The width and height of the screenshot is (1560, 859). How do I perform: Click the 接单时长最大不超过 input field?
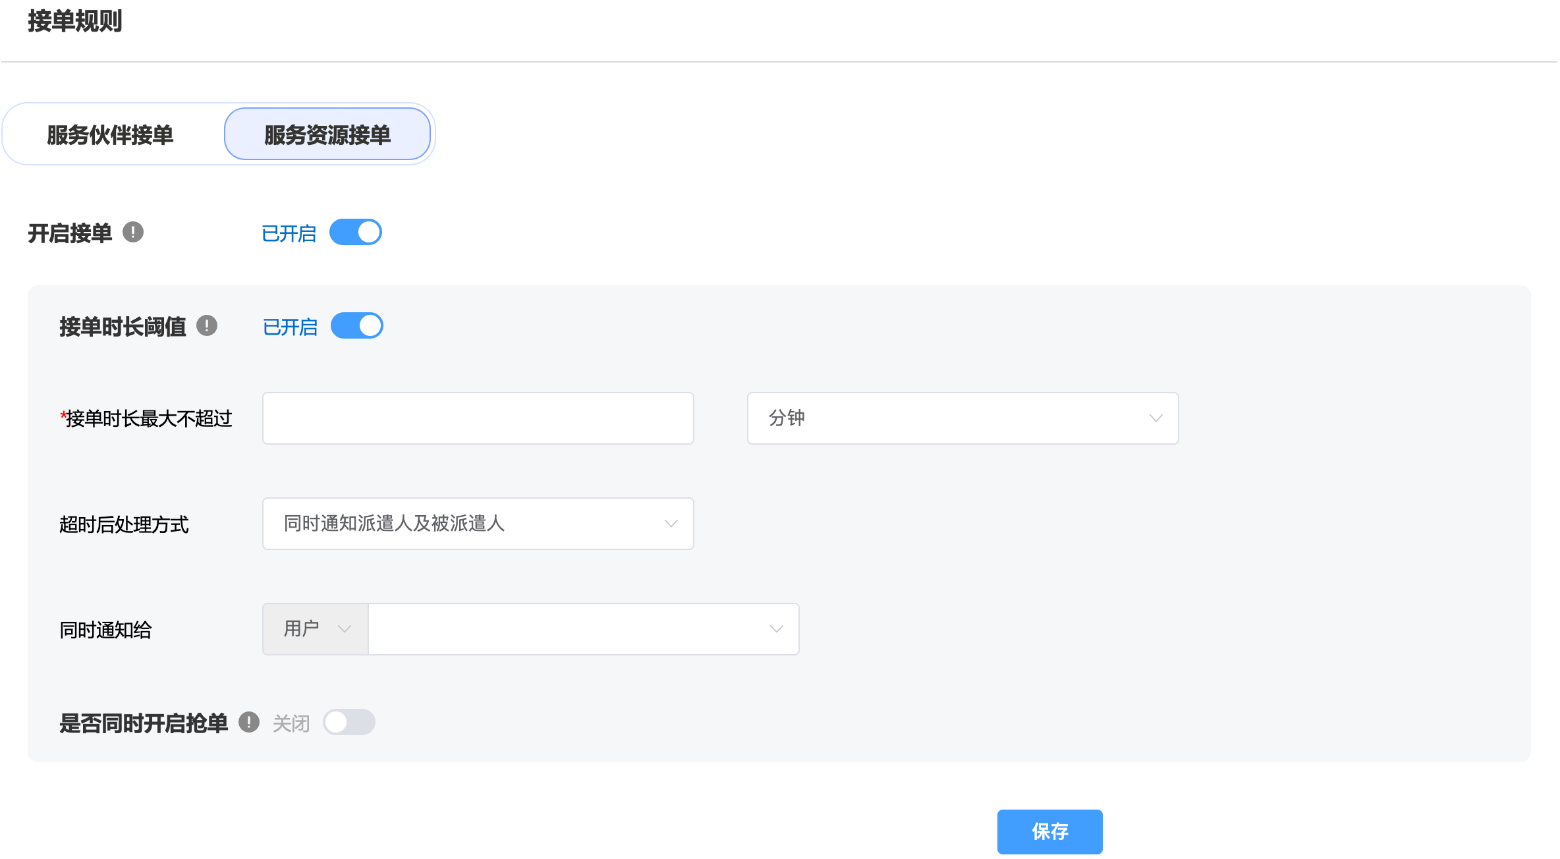point(478,418)
